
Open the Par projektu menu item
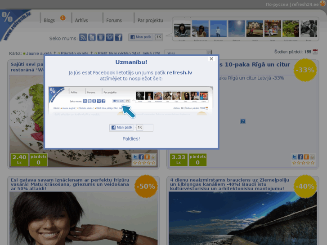[x=150, y=20]
